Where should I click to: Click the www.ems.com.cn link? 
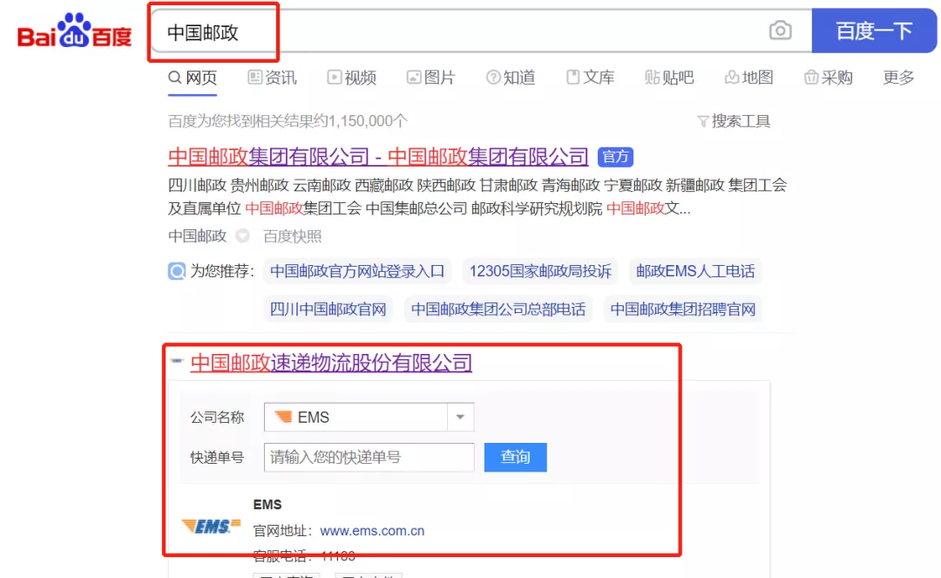tap(372, 530)
